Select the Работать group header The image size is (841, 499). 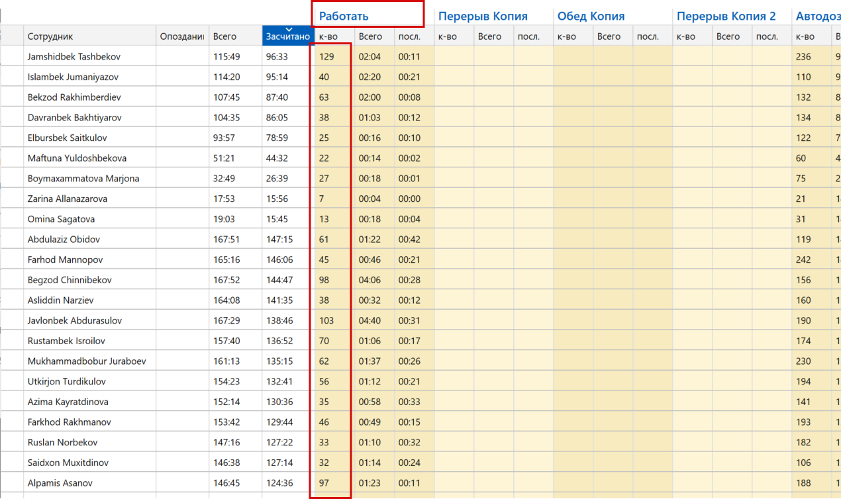point(344,16)
